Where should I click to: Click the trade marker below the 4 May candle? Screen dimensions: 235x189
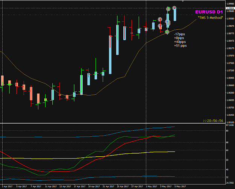tap(167, 32)
